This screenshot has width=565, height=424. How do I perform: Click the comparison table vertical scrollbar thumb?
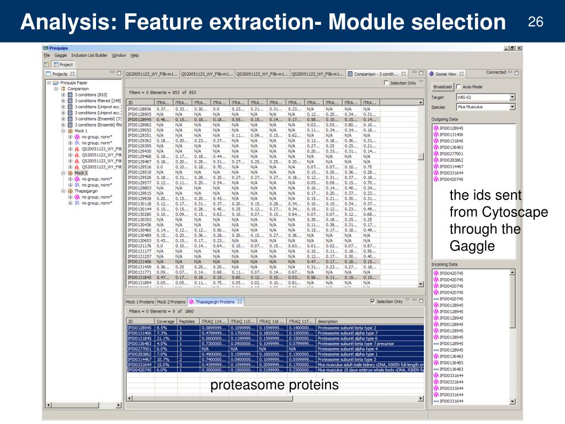(x=420, y=156)
